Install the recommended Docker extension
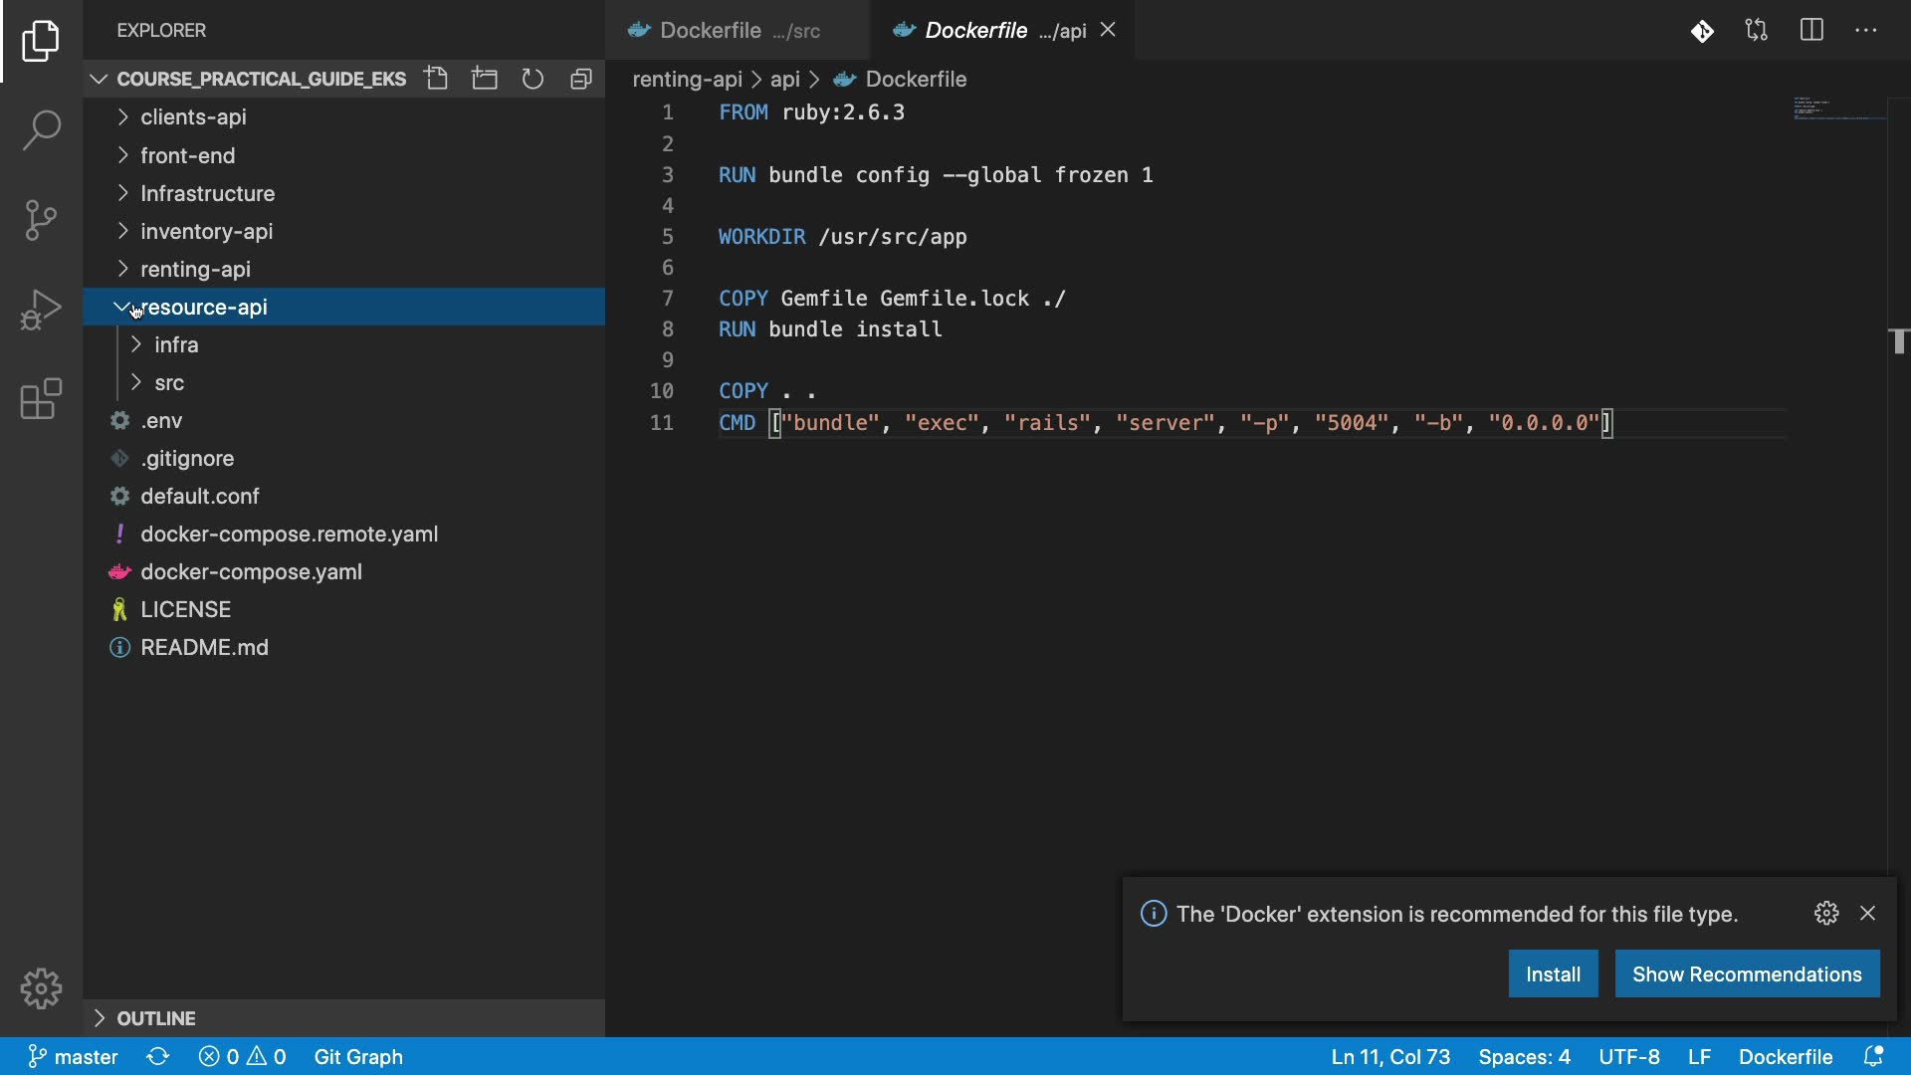Screen dimensions: 1911x1075 tap(1553, 974)
